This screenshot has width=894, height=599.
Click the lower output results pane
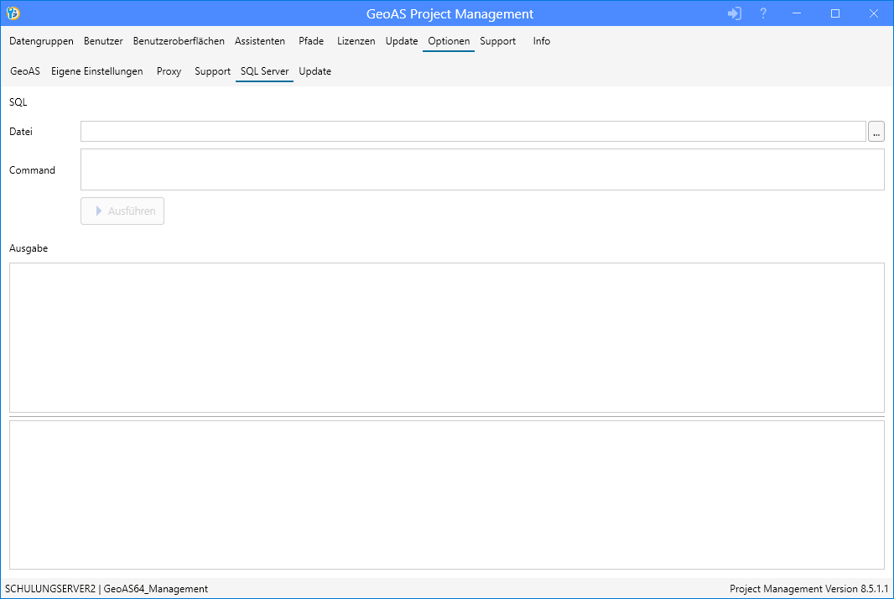pyautogui.click(x=446, y=495)
